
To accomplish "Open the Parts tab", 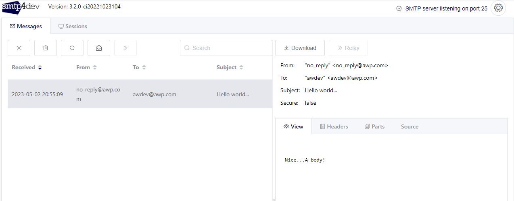I will pos(374,126).
